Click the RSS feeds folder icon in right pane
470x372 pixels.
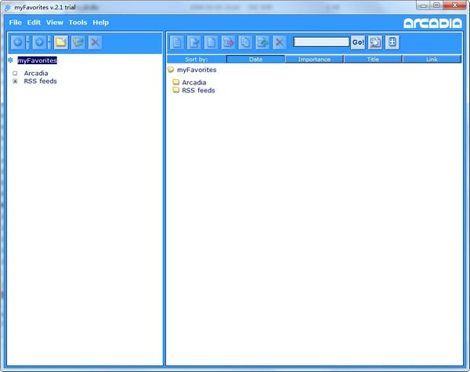[x=176, y=89]
